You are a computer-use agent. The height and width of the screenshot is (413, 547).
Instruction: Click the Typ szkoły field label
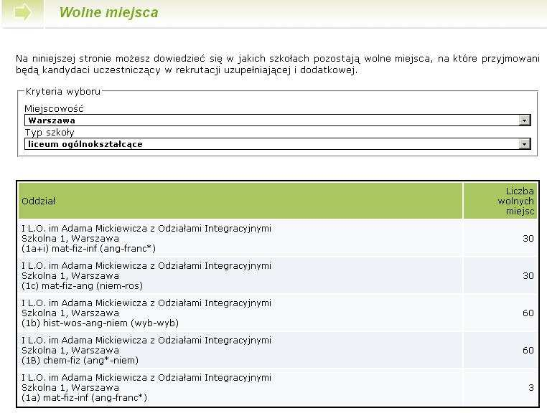point(50,133)
